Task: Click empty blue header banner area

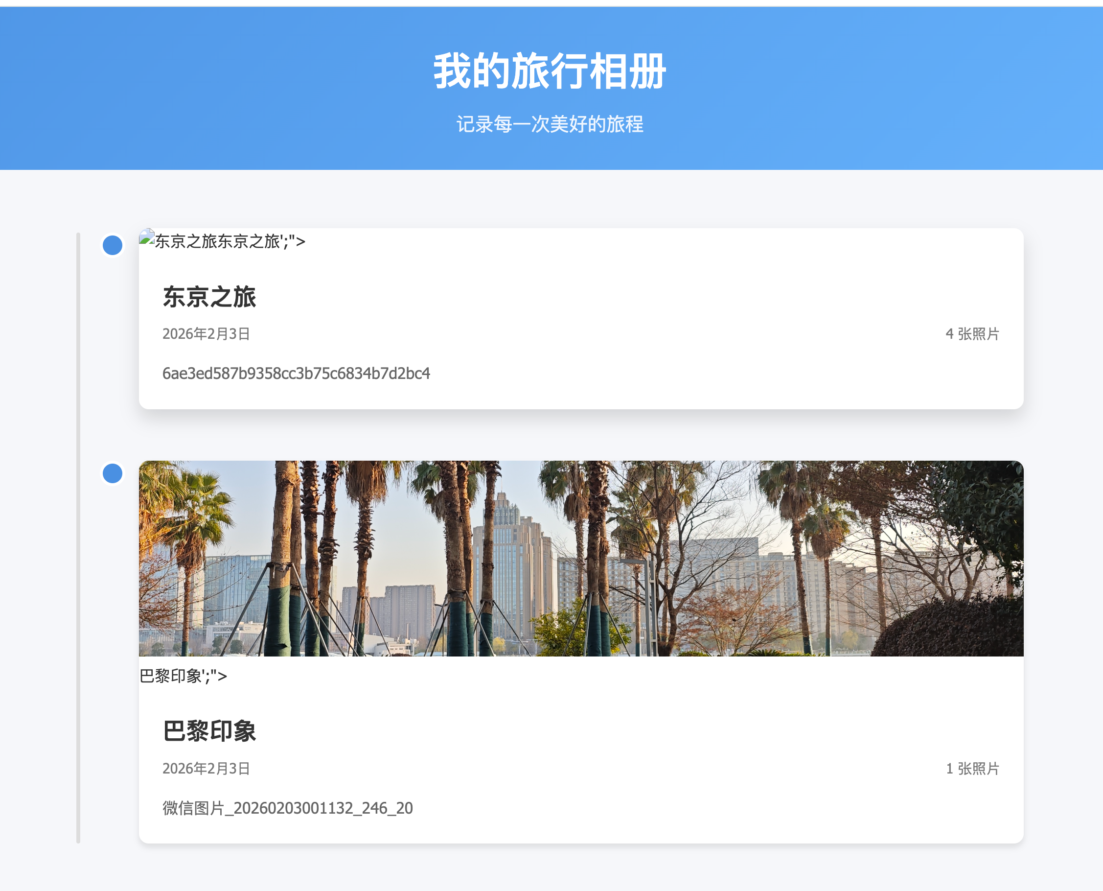Action: 205,87
